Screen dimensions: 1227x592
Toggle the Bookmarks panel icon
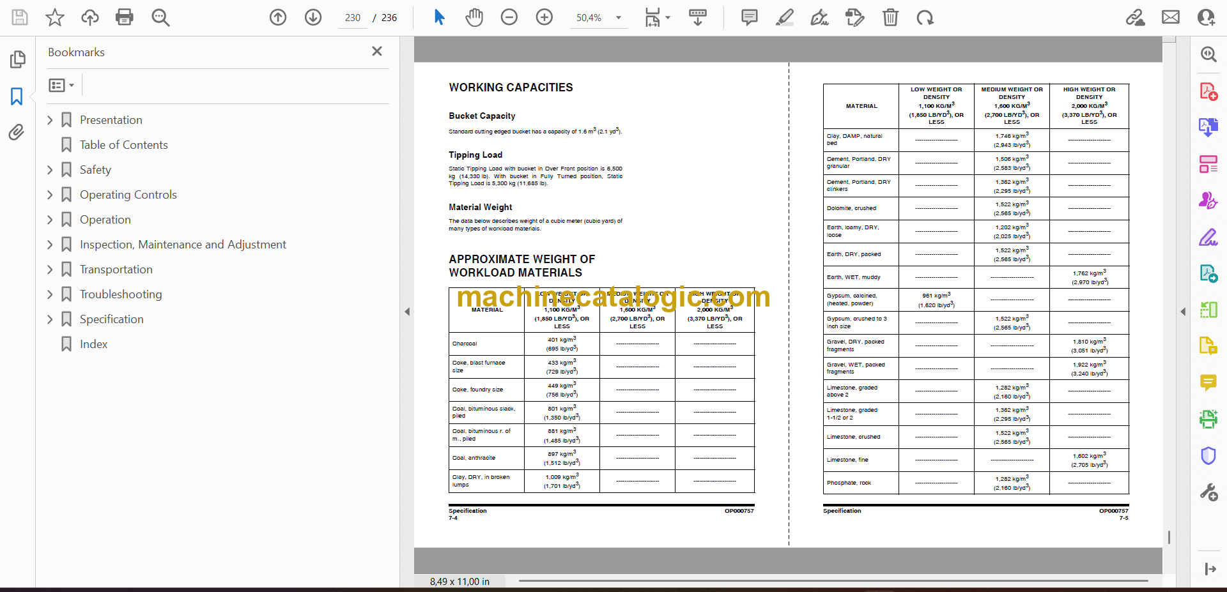pos(17,96)
